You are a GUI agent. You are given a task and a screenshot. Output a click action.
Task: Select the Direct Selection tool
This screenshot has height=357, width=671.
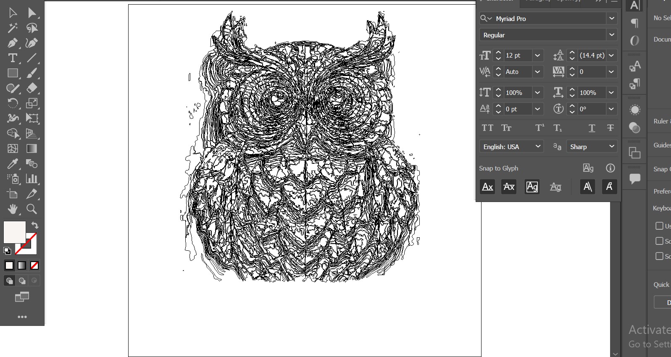coord(32,13)
